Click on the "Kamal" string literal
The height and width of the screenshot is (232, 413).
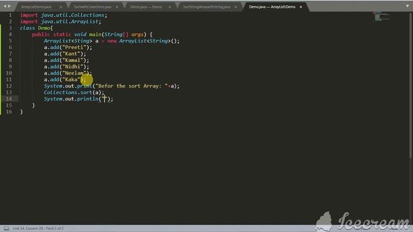[x=72, y=60]
